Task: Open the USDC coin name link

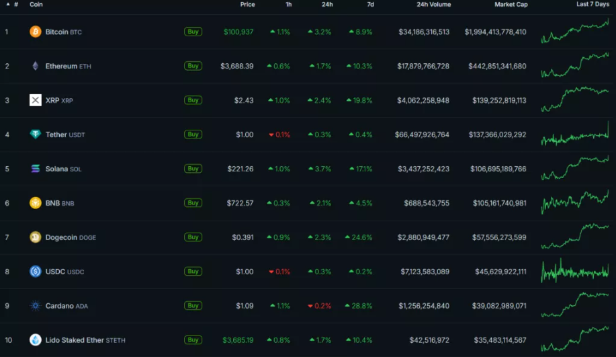Action: click(x=64, y=272)
